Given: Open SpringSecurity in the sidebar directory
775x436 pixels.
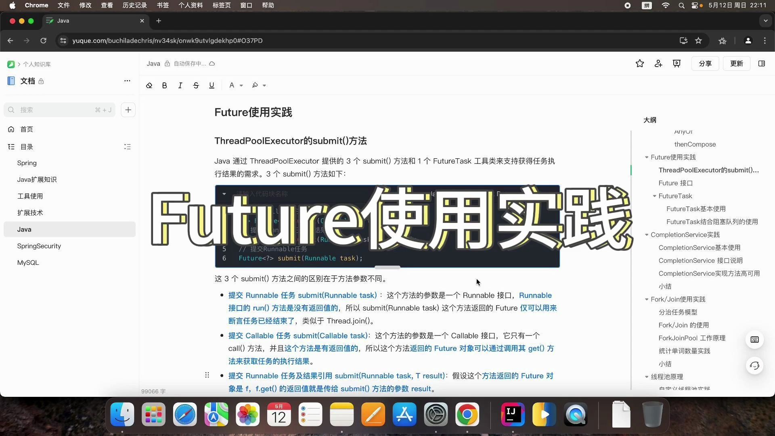Looking at the screenshot, I should coord(39,246).
